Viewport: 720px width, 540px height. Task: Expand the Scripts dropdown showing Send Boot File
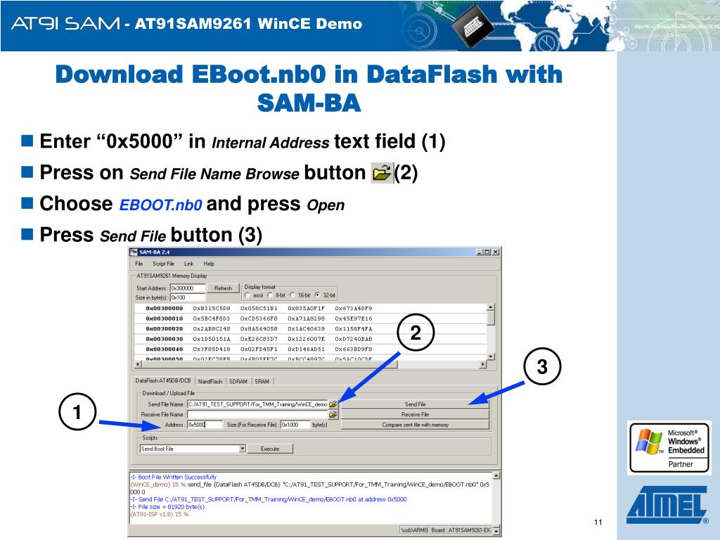(243, 449)
